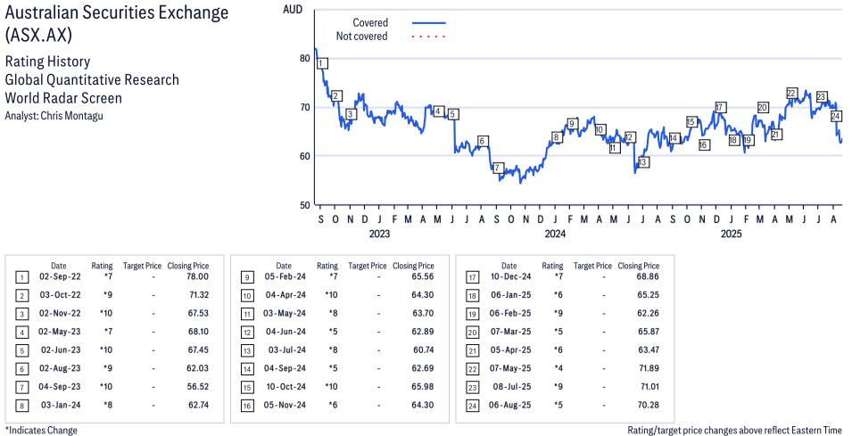Click chart marker 16 below the price line
This screenshot has height=436, width=852.
pyautogui.click(x=704, y=144)
